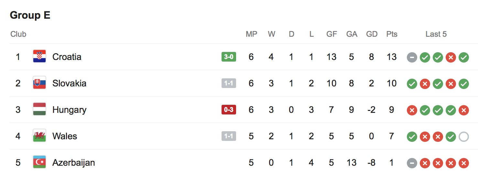The height and width of the screenshot is (187, 478).
Task: Click Croatia's first gray draw result icon
Action: 412,58
